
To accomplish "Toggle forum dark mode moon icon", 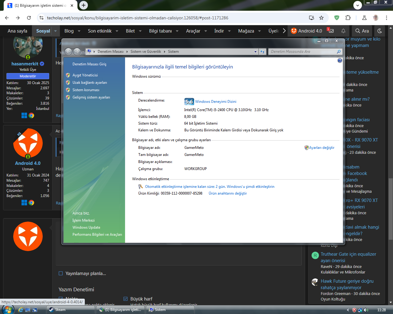I will pyautogui.click(x=379, y=31).
